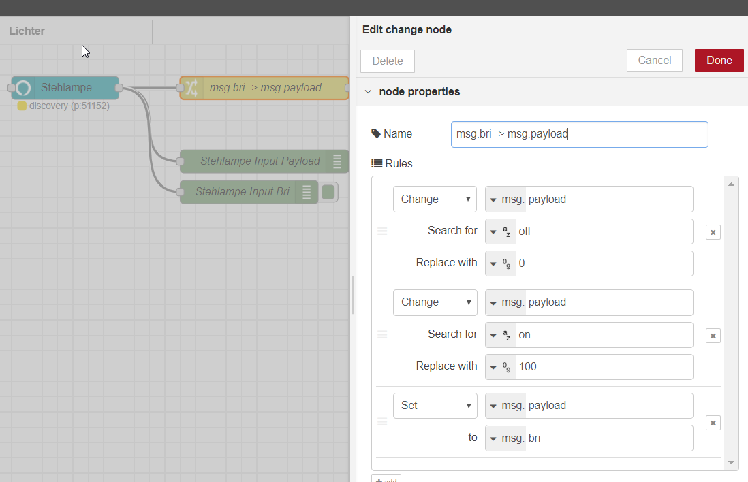Select the Stehlampe node on canvas
Viewport: 748px width, 482px height.
pos(65,88)
